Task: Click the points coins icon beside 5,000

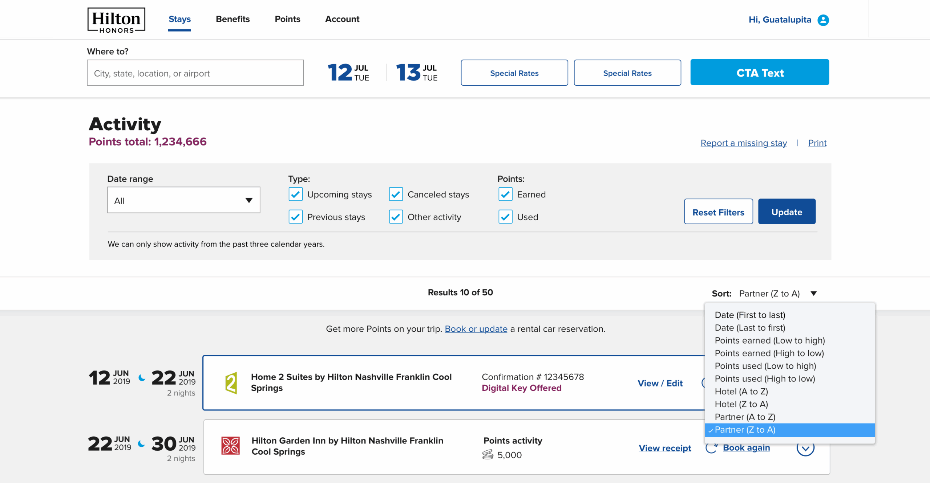Action: pos(488,455)
